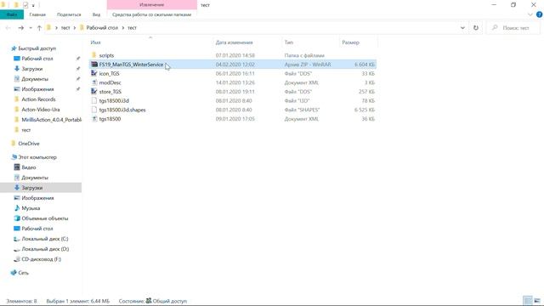Open the Acton-Video-Ura folder
The width and height of the screenshot is (544, 306).
(40, 110)
